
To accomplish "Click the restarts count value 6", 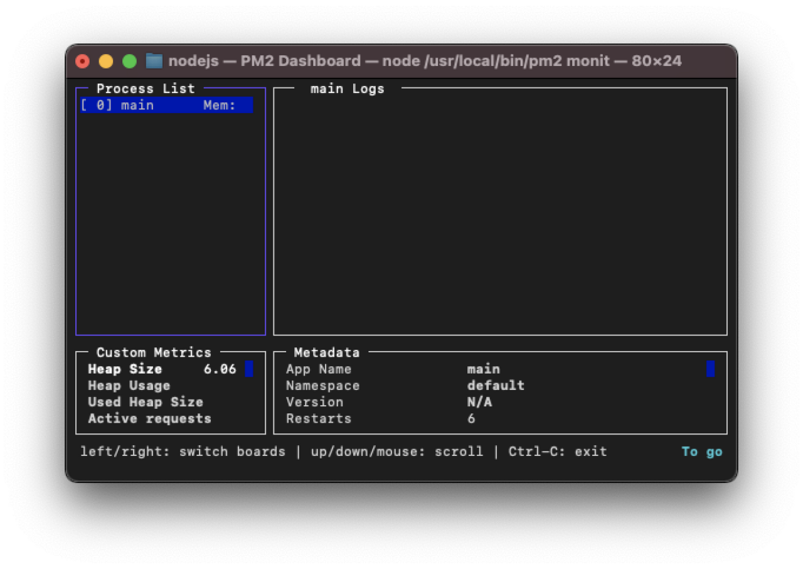I will [471, 418].
